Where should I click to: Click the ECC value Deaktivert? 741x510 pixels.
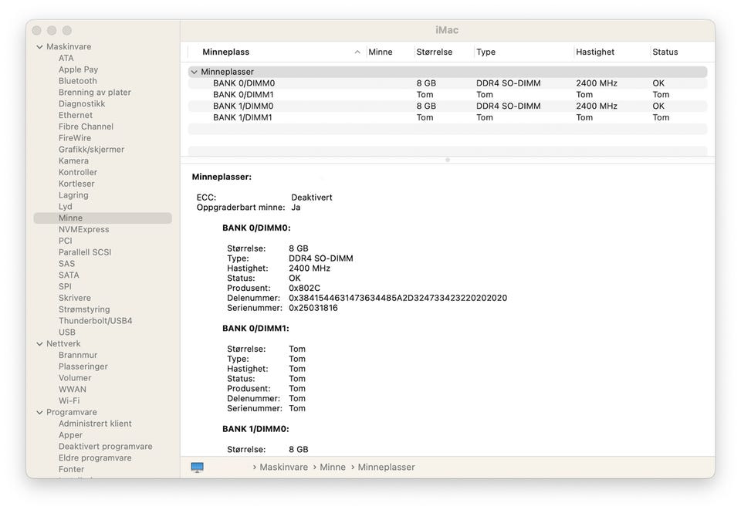[311, 198]
